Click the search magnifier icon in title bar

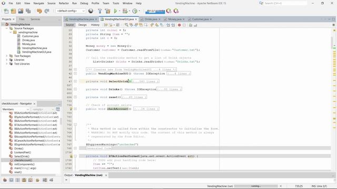[x=261, y=3]
